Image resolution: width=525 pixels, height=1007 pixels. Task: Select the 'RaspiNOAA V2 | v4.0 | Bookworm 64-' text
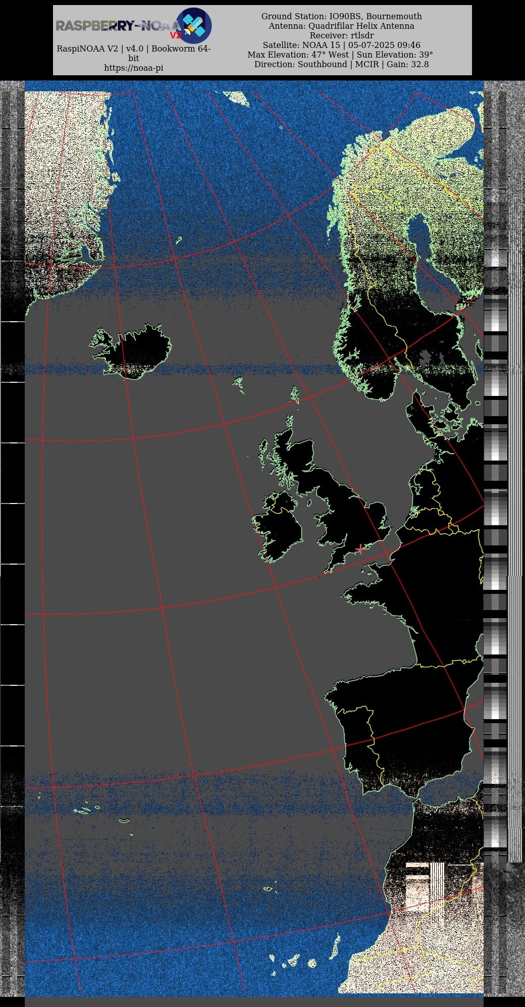click(134, 49)
